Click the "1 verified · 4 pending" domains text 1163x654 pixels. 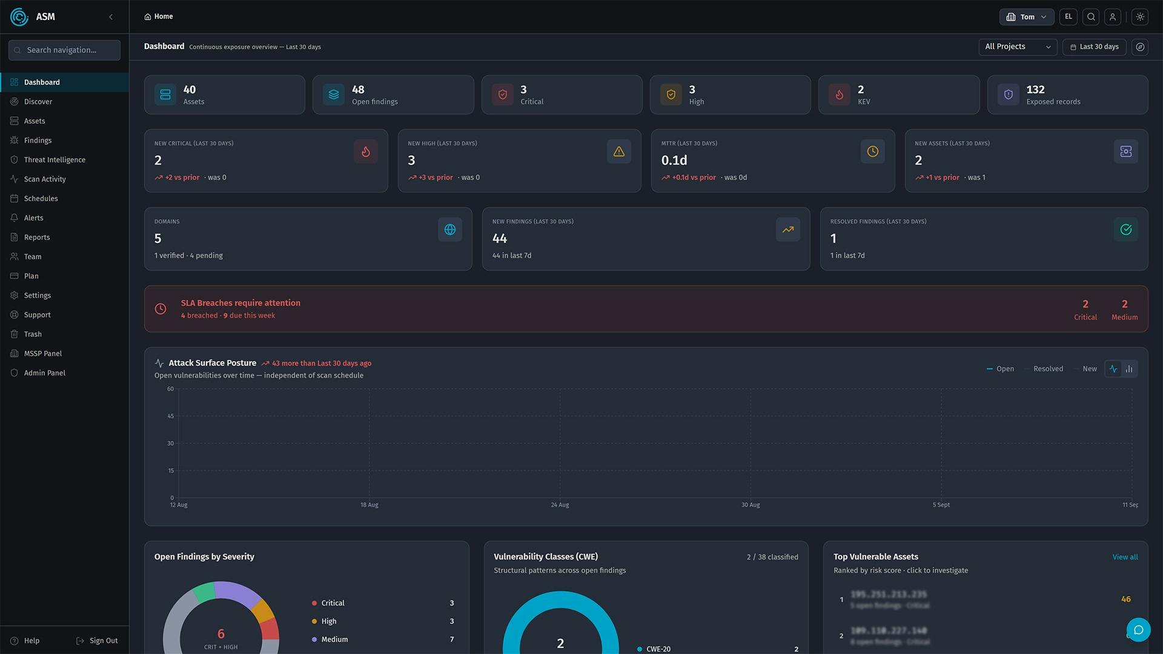click(188, 256)
